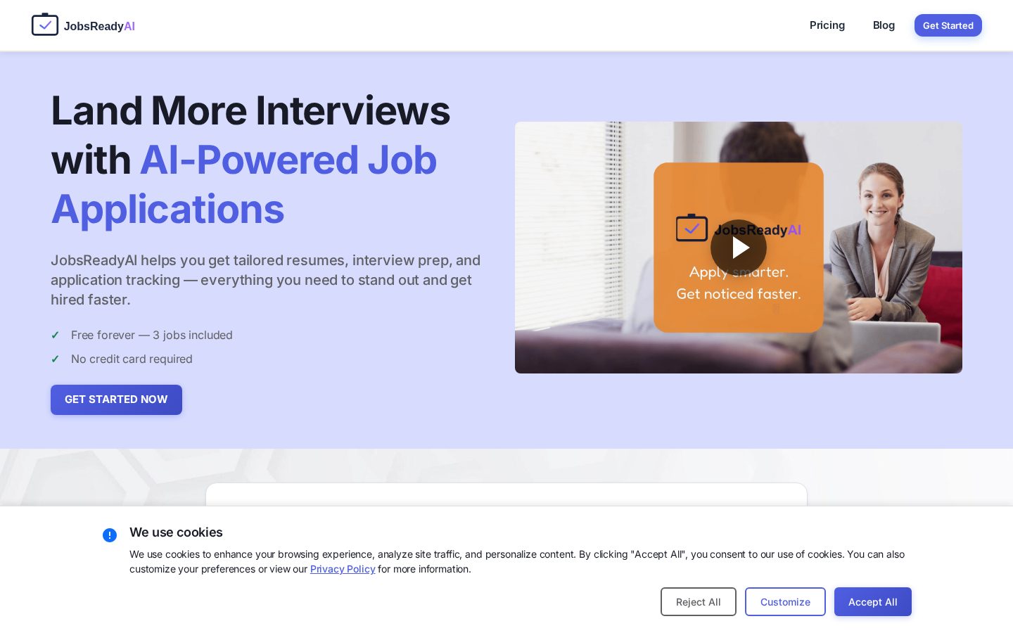Click the paragraph describing tailored resumes
This screenshot has width=1013, height=633.
coord(266,280)
